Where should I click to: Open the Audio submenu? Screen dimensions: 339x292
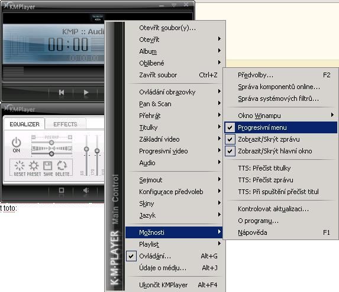click(175, 163)
